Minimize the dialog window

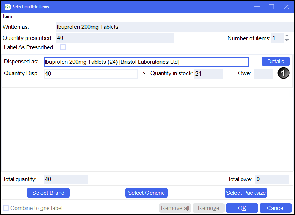[257, 7]
